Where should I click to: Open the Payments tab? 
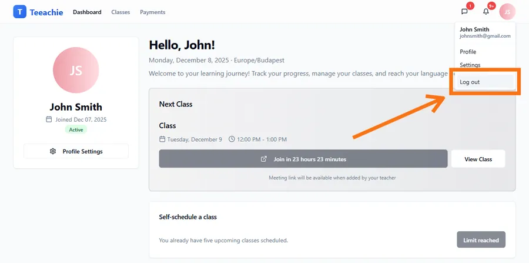pyautogui.click(x=152, y=12)
